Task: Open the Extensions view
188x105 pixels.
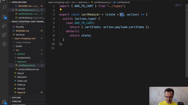Action: tap(4, 35)
